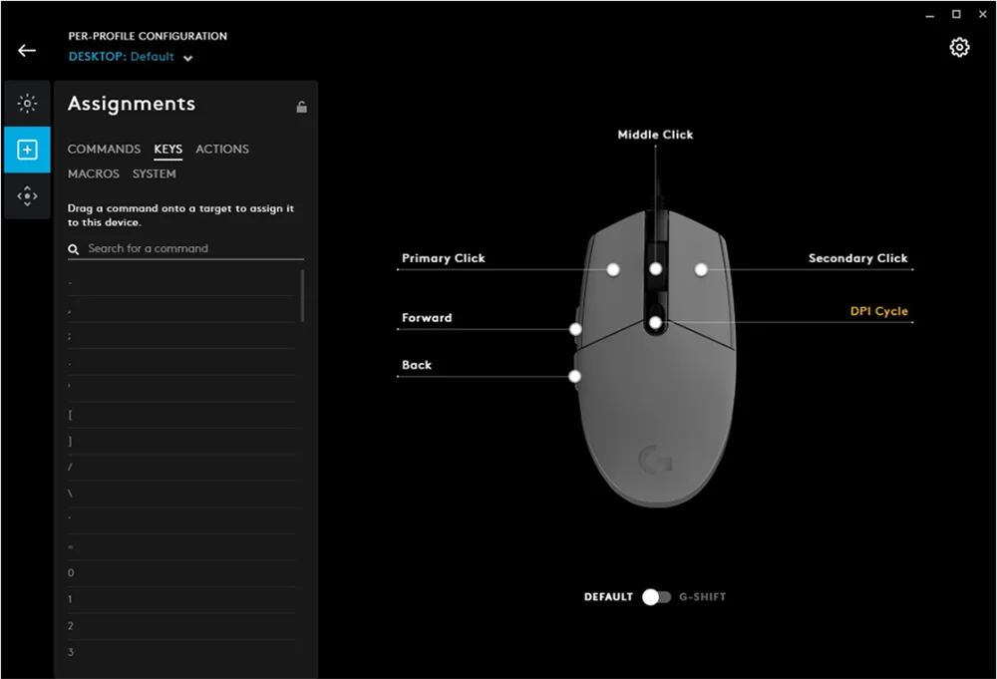Click the Back assignment label
This screenshot has width=997, height=679.
click(417, 365)
